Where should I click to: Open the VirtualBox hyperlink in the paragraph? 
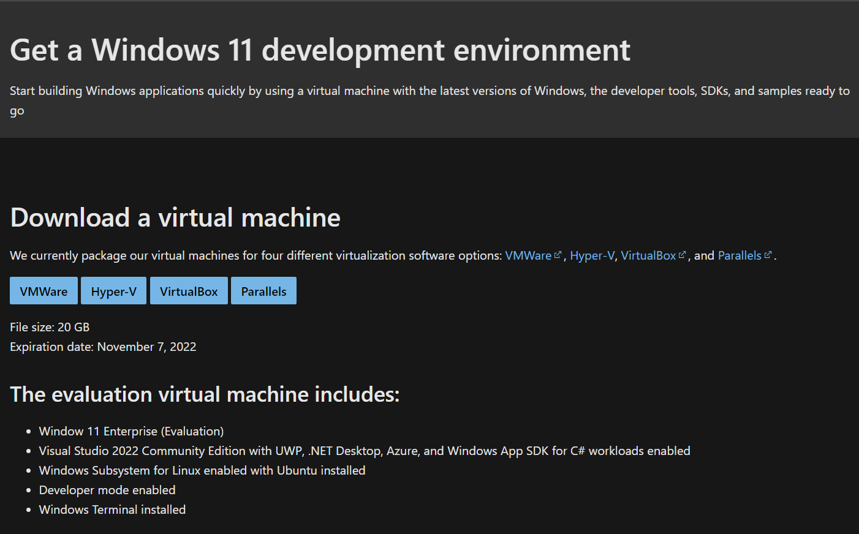(648, 255)
